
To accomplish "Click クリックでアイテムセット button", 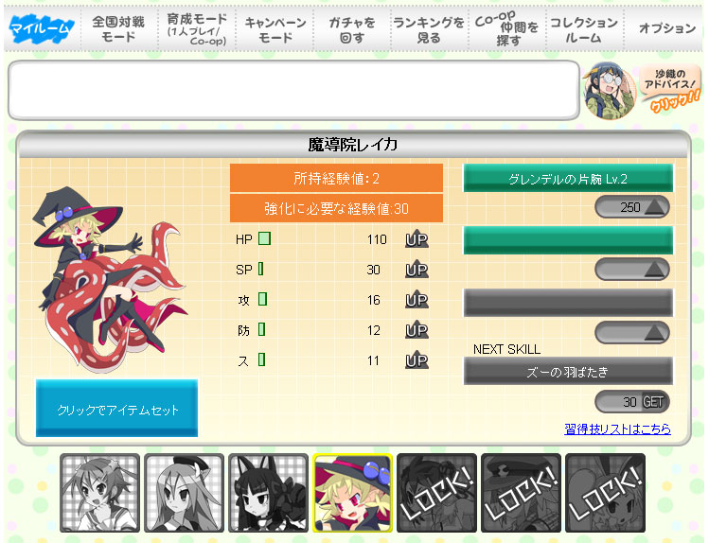I will click(x=116, y=409).
